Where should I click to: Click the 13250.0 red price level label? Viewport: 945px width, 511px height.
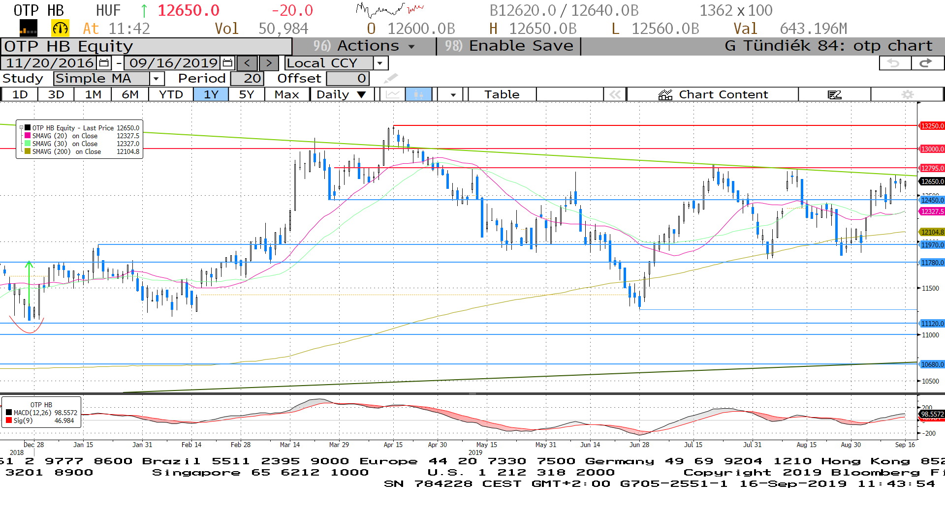[932, 126]
